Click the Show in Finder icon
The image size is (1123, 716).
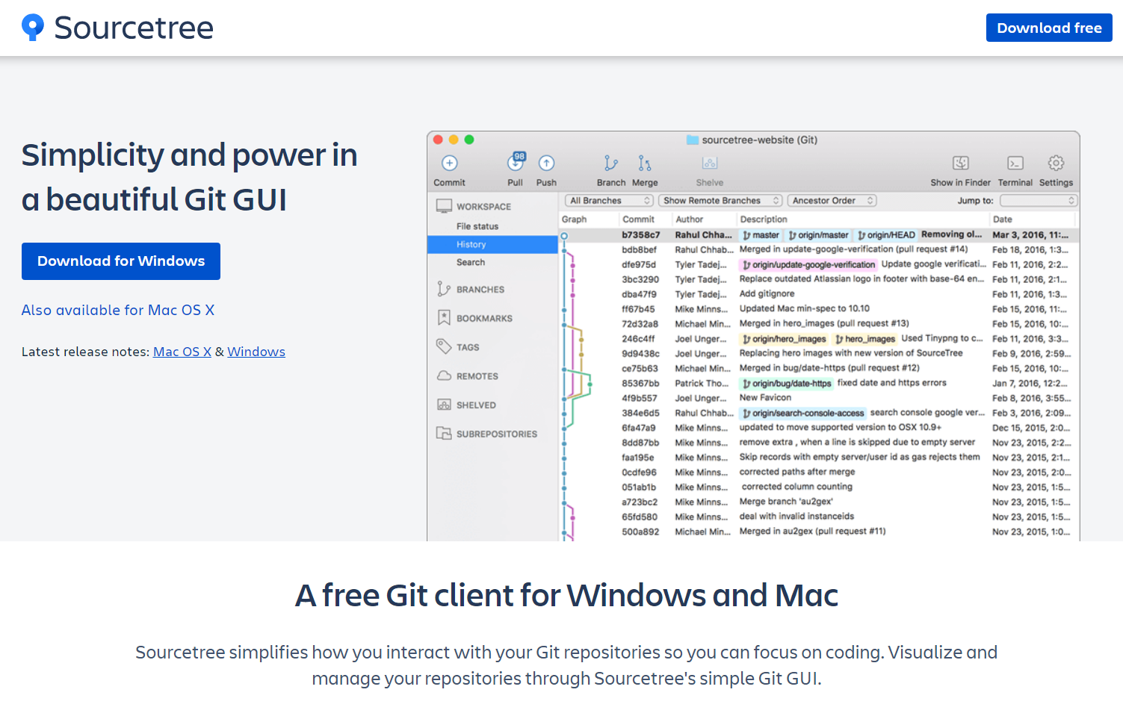[x=960, y=163]
